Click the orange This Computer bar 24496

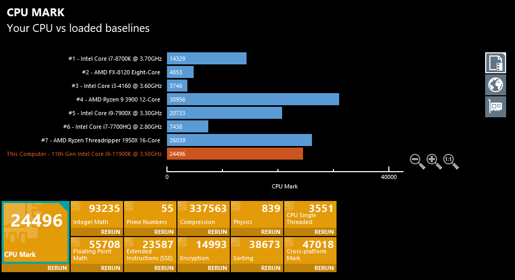pos(235,154)
